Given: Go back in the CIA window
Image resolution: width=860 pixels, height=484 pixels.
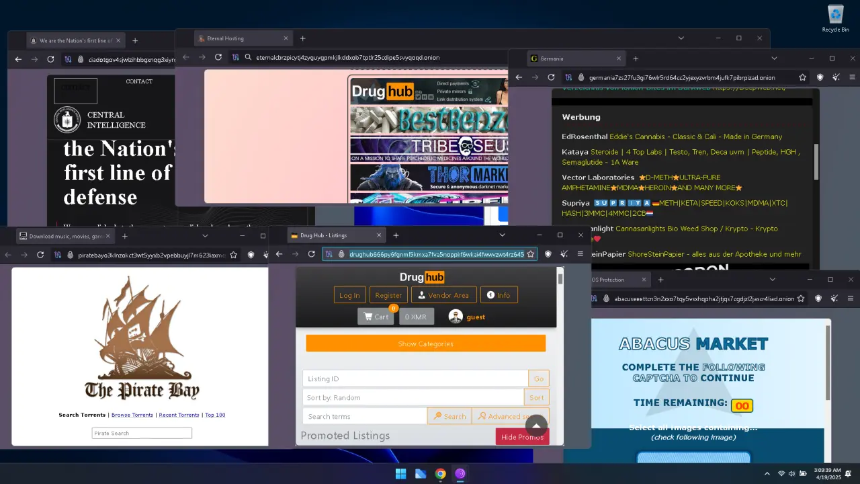Looking at the screenshot, I should pos(18,59).
